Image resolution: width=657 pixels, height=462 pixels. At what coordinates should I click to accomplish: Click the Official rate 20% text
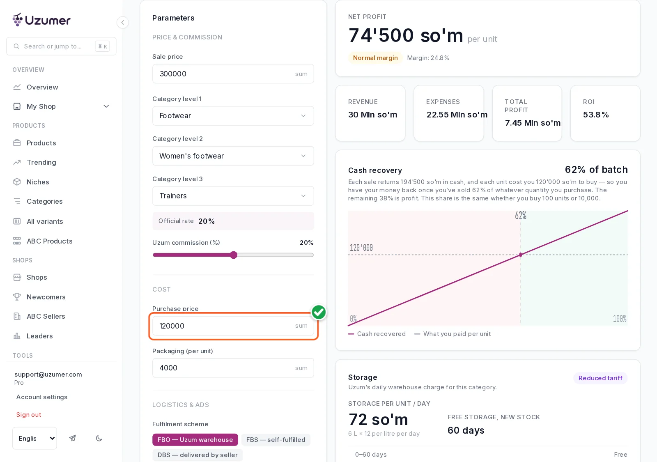[x=186, y=221]
